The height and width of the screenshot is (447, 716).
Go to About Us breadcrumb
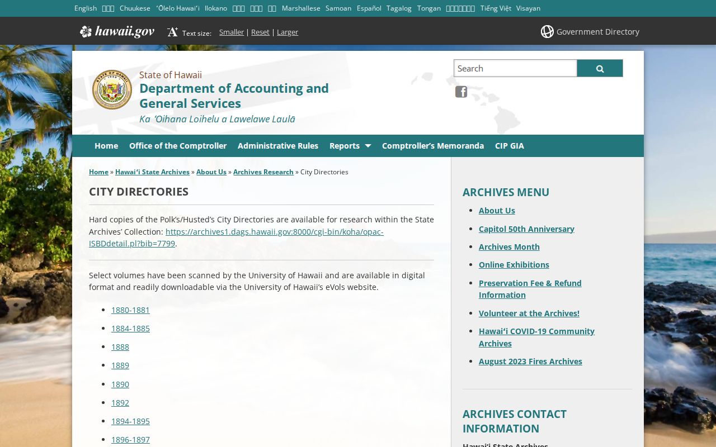(x=211, y=172)
